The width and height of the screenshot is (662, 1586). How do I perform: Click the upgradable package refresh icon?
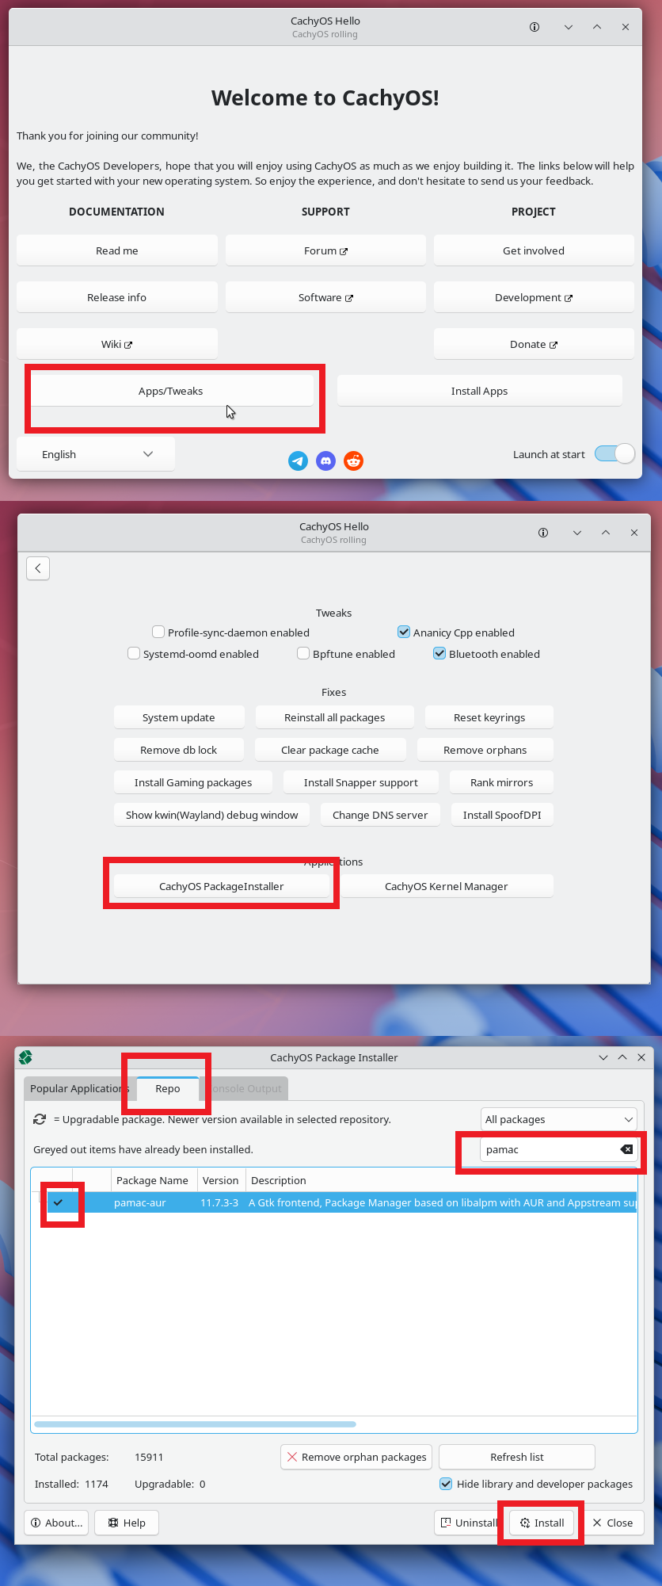(40, 1119)
